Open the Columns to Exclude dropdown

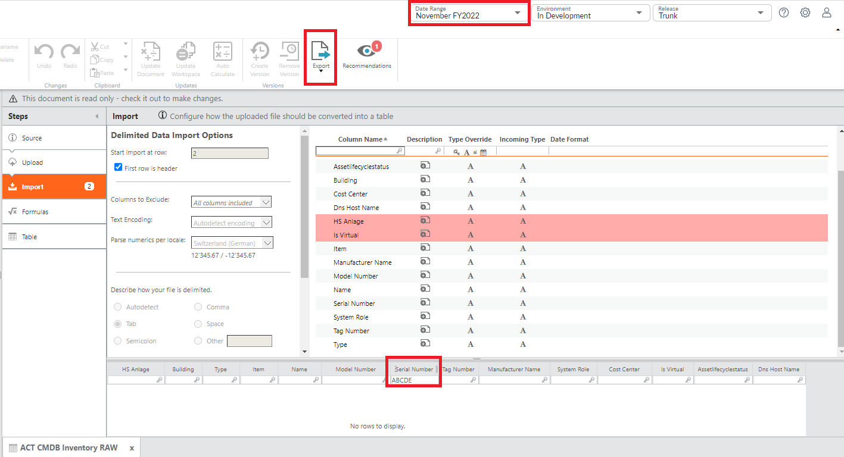[x=232, y=202]
